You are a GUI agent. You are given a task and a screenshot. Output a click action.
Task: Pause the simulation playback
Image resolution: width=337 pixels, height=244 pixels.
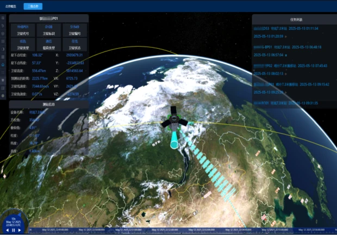(14, 230)
